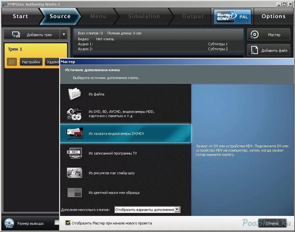This screenshot has width=295, height=232.
Task: Click the Размер вывода label
Action: (x=31, y=223)
